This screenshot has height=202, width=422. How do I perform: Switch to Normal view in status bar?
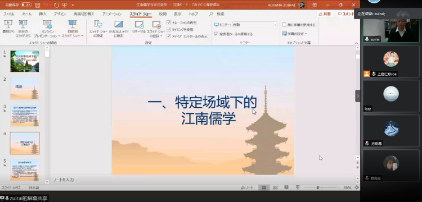(x=264, y=187)
